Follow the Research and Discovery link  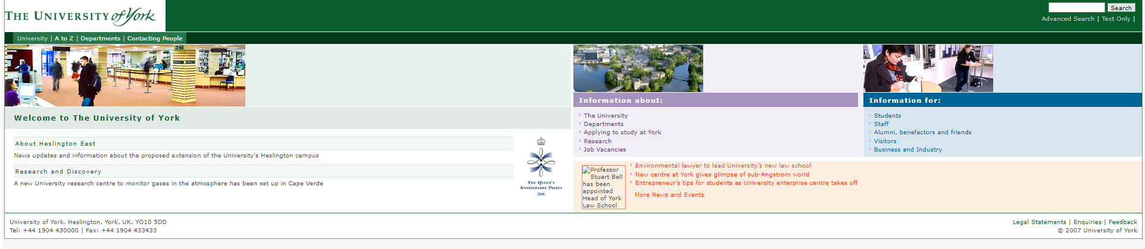click(58, 172)
